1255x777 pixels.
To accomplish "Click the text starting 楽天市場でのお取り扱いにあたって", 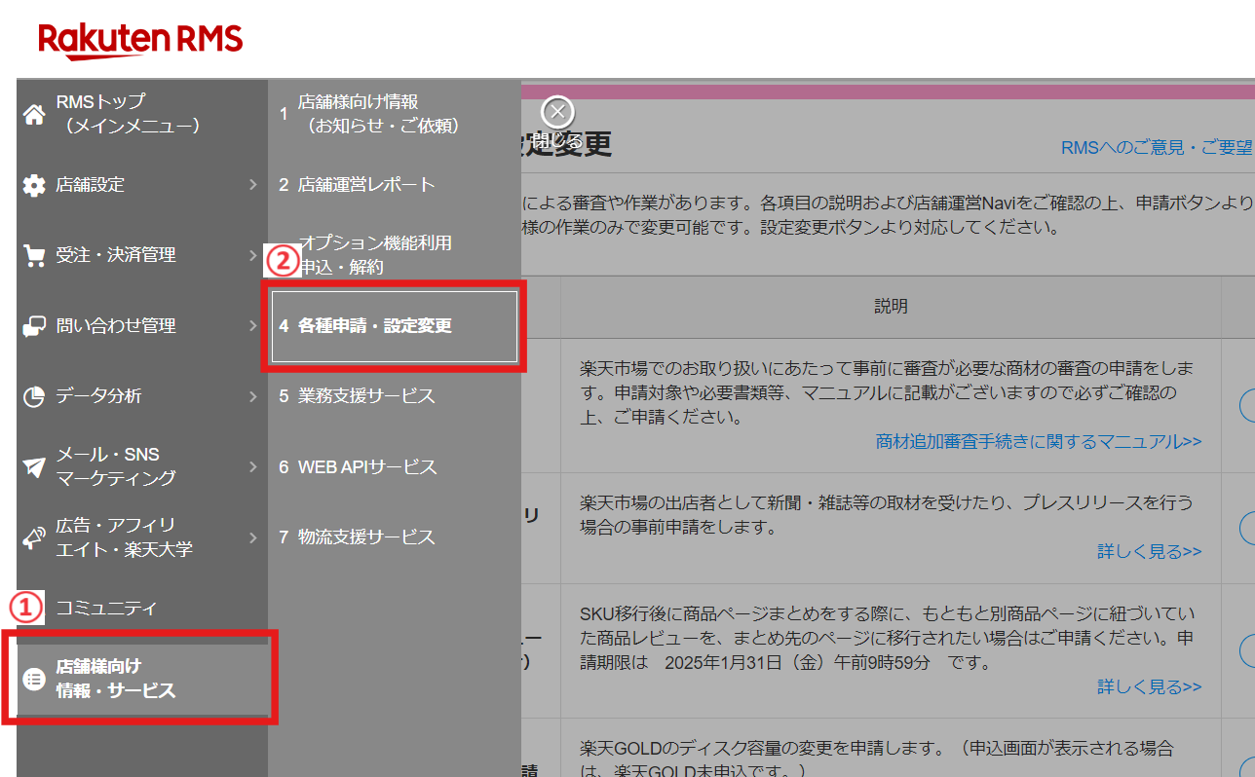I will coord(887,393).
